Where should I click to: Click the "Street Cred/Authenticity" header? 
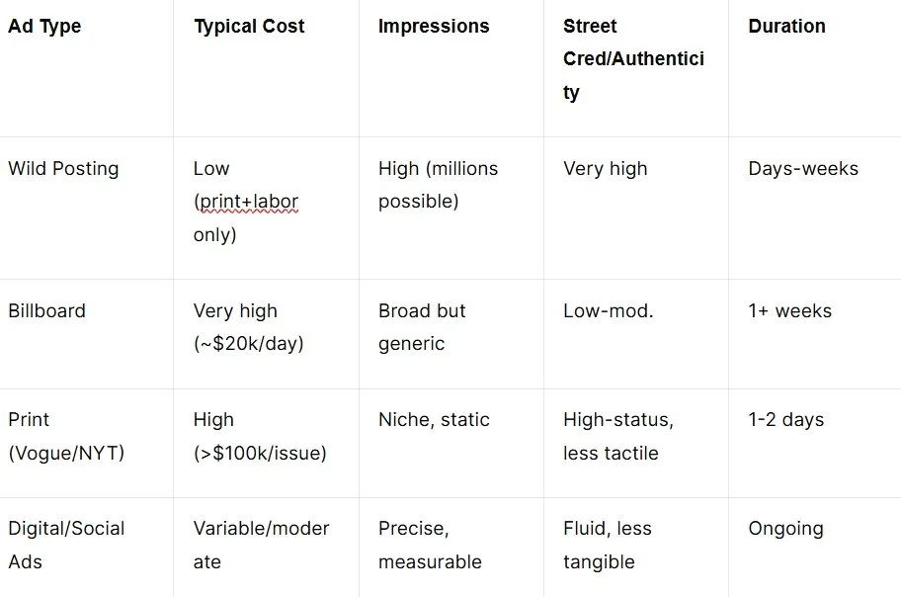[633, 59]
